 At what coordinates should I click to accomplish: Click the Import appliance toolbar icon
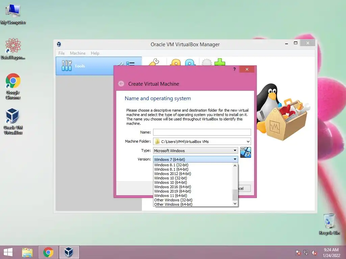(x=175, y=62)
